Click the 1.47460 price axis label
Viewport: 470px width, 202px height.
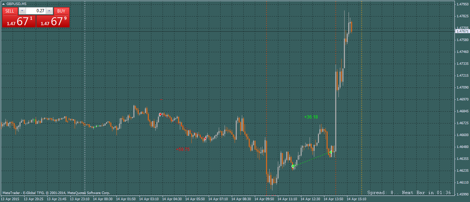462,52
